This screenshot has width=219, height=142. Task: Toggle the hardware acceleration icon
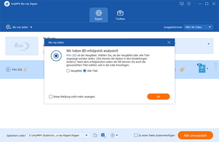pos(103,135)
